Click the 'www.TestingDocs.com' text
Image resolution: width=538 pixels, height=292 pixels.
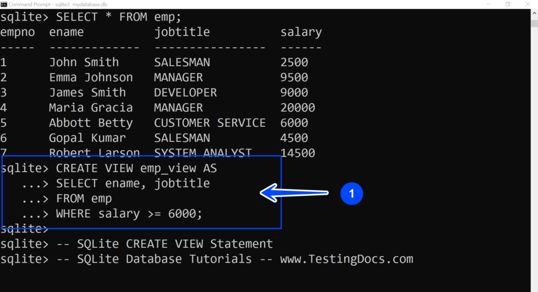347,259
